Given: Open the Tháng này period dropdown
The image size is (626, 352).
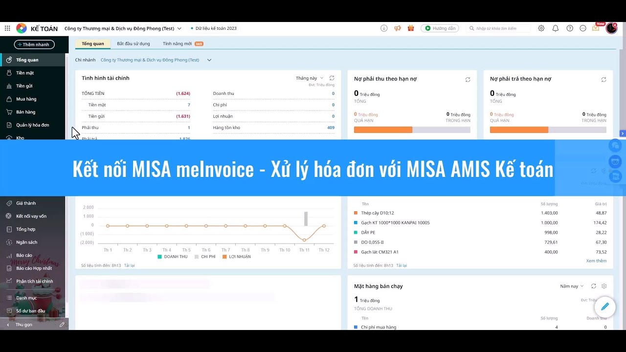Looking at the screenshot, I should click(310, 78).
